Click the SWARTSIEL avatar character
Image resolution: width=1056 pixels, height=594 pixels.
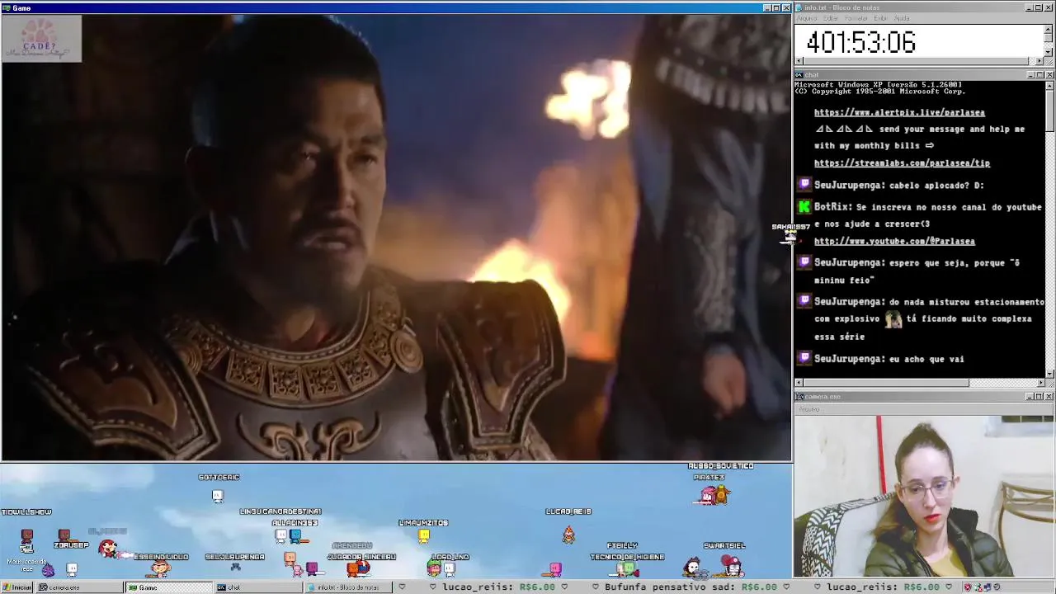click(x=731, y=565)
